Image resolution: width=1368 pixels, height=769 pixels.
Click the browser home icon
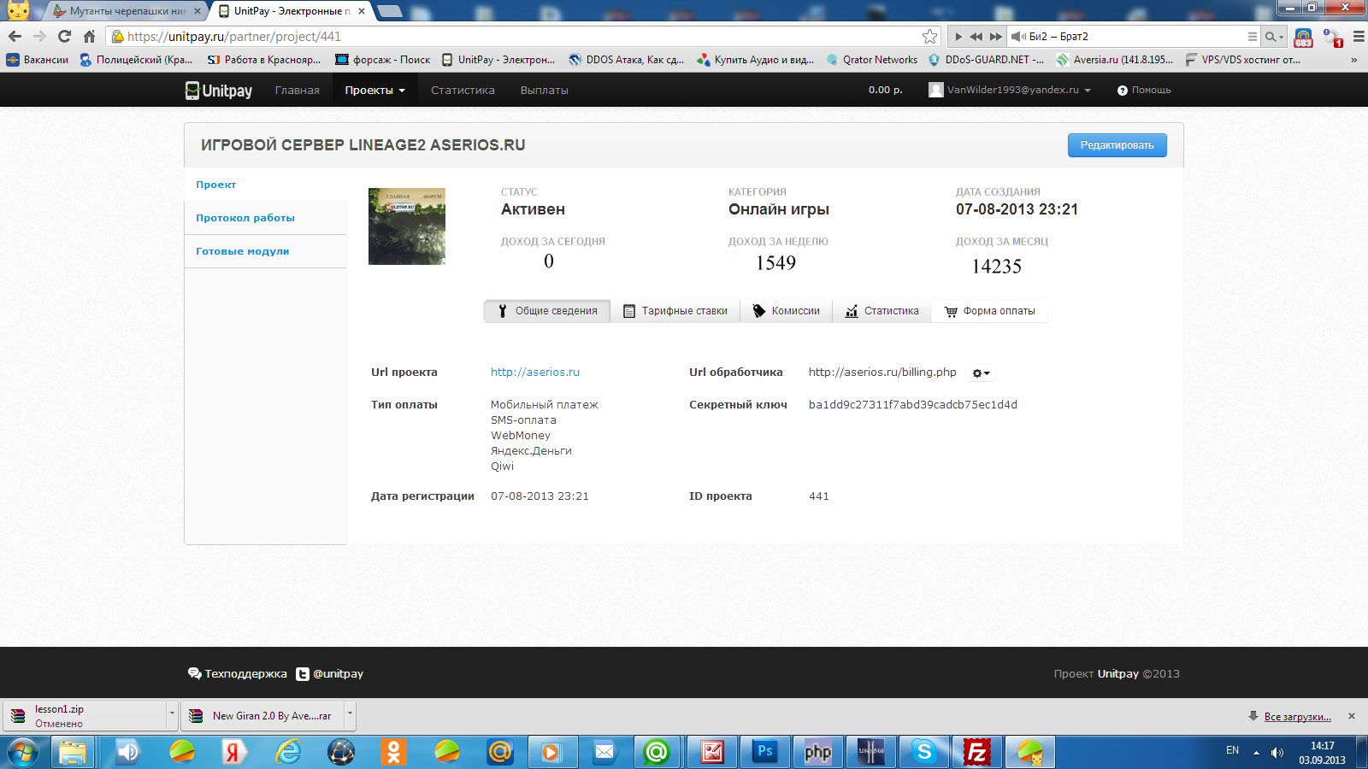pos(89,36)
